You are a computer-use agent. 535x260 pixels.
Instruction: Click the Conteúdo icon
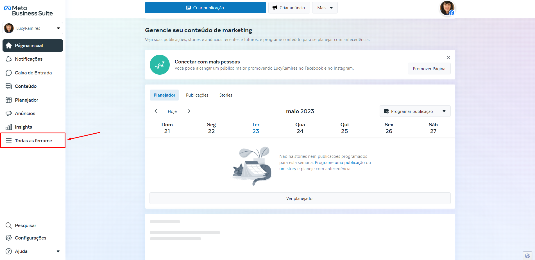(9, 86)
